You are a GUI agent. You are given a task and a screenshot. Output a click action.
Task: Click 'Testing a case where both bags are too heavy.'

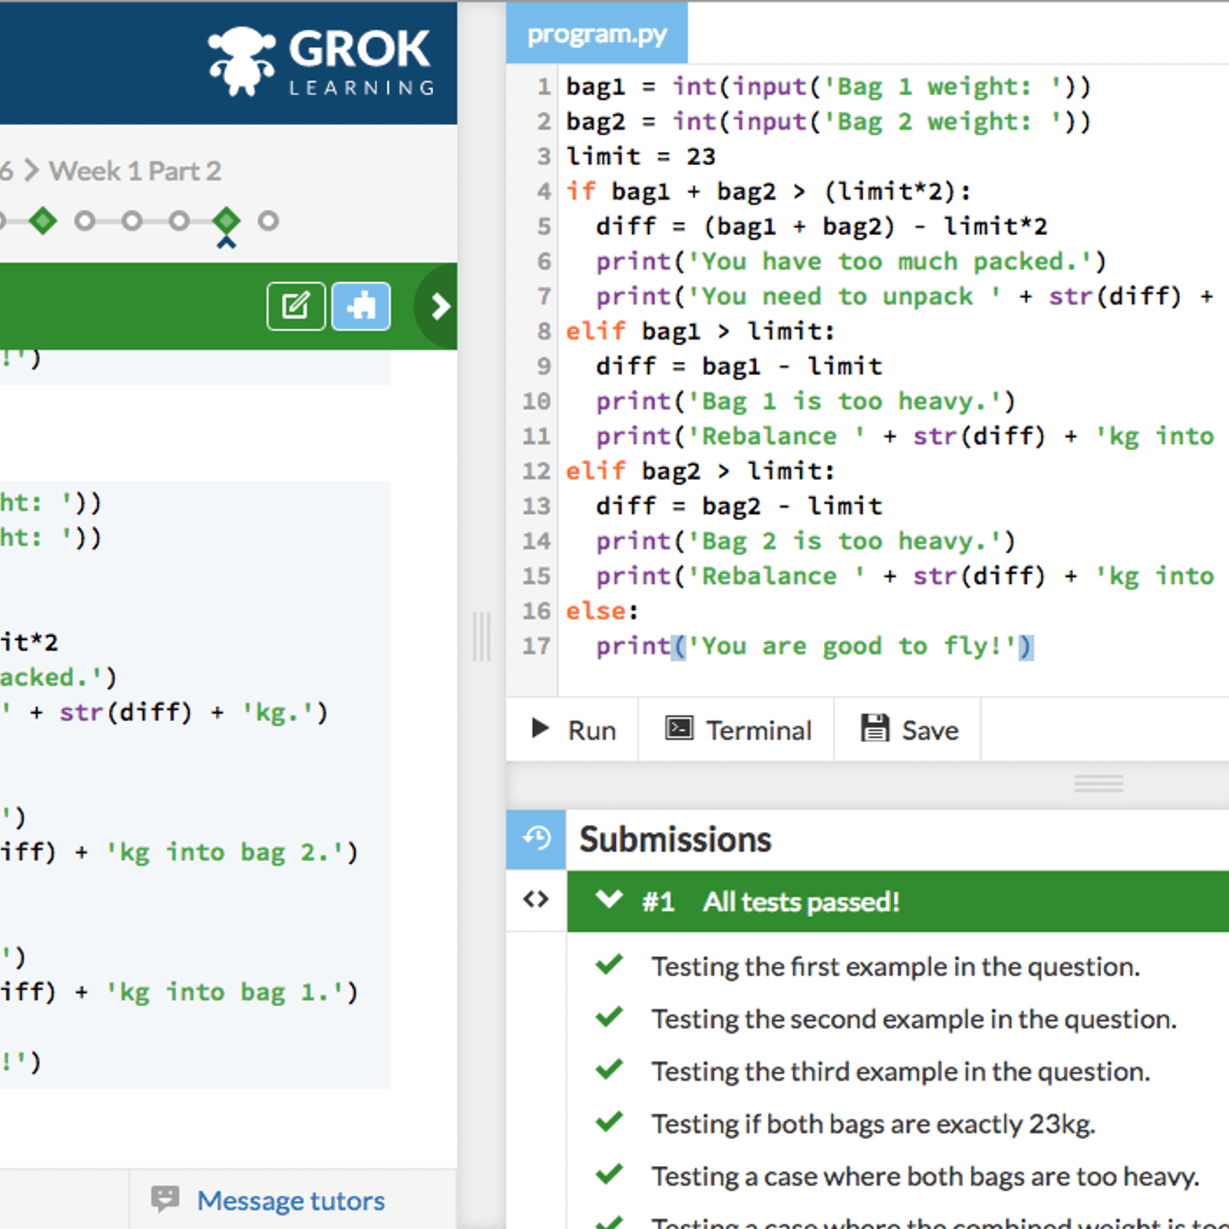pyautogui.click(x=926, y=1176)
